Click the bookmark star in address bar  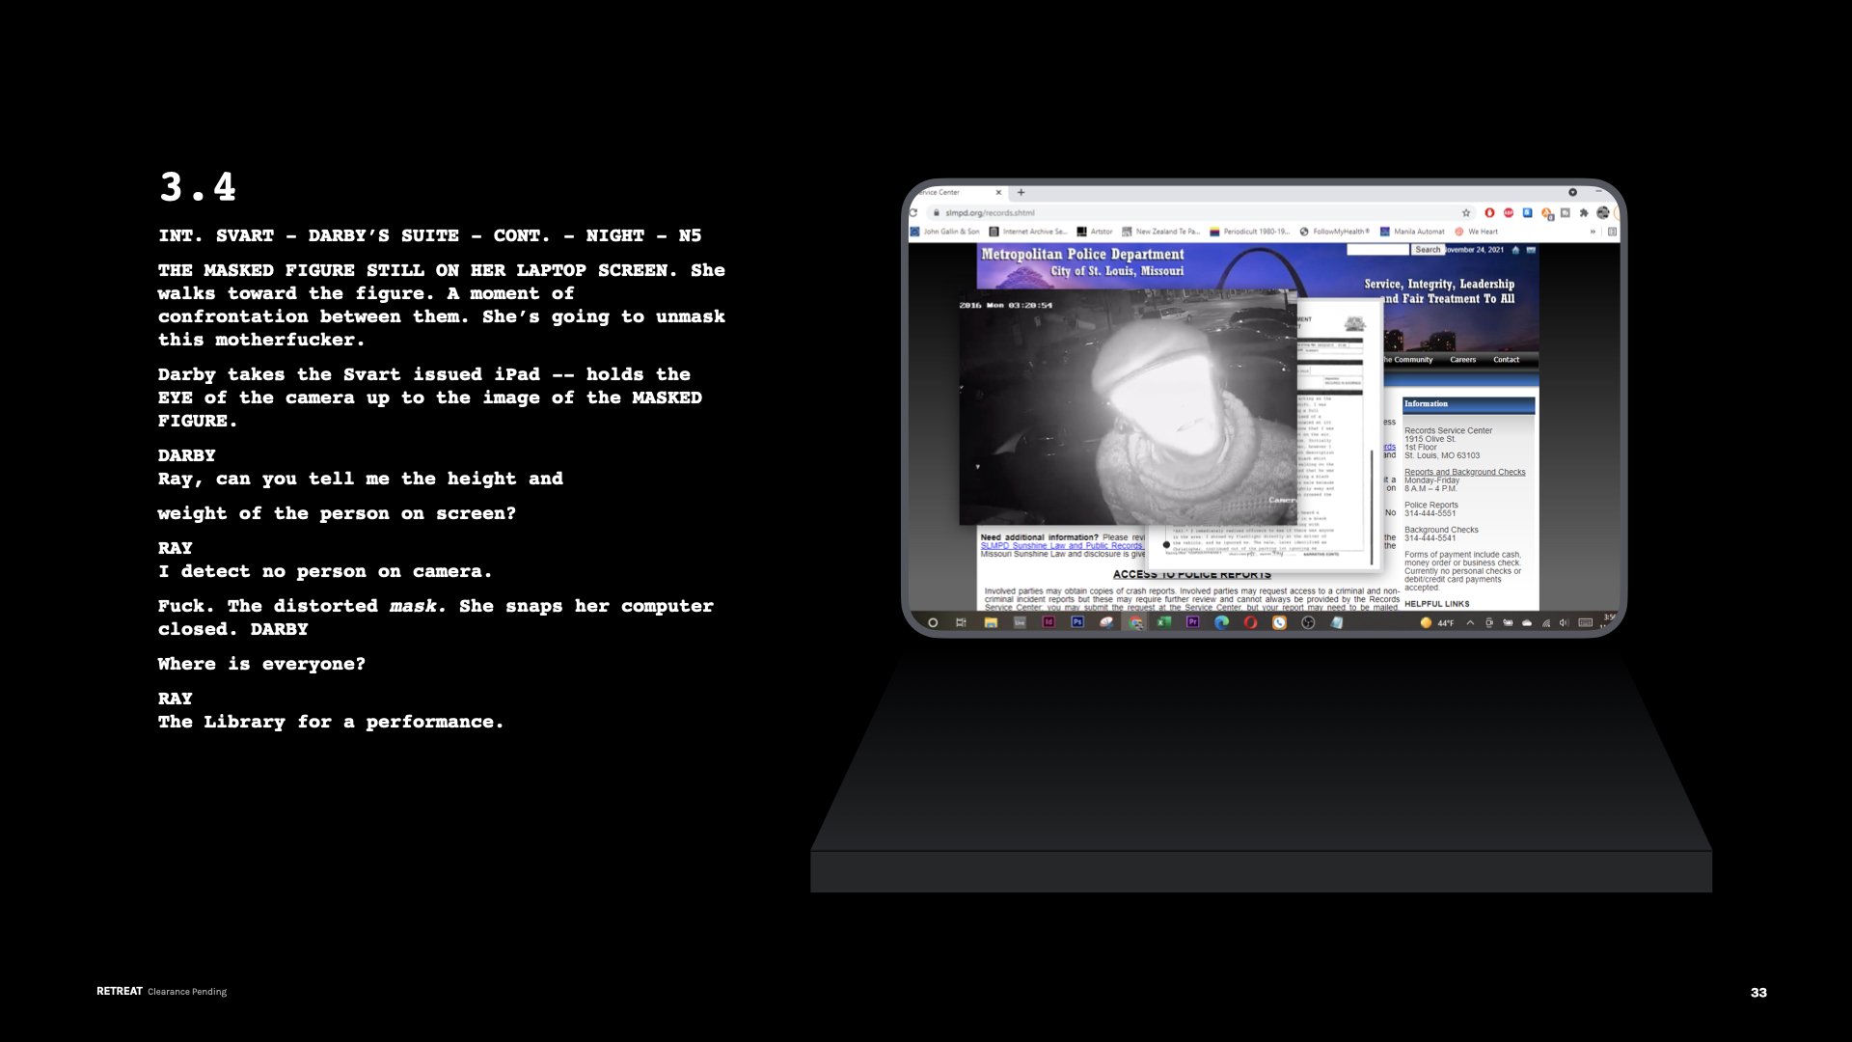[1466, 213]
